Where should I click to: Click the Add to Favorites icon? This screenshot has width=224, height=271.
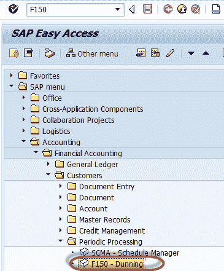[141, 53]
